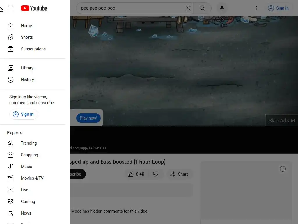
Task: Open Home from the sidebar
Action: tap(33, 26)
